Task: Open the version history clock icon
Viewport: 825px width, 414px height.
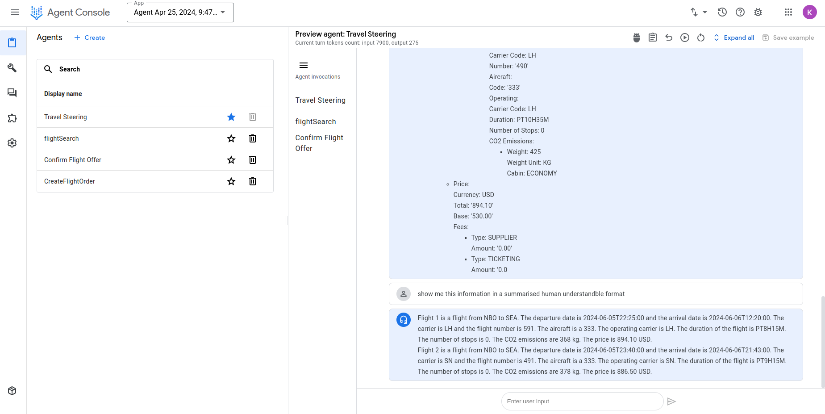Action: pyautogui.click(x=722, y=12)
